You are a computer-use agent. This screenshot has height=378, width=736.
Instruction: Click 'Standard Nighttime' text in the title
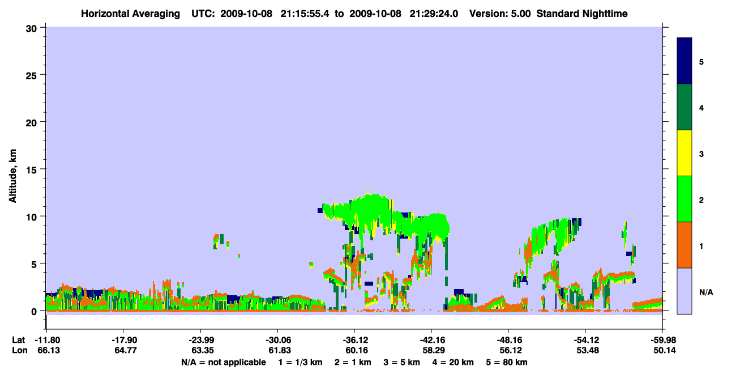tap(582, 13)
